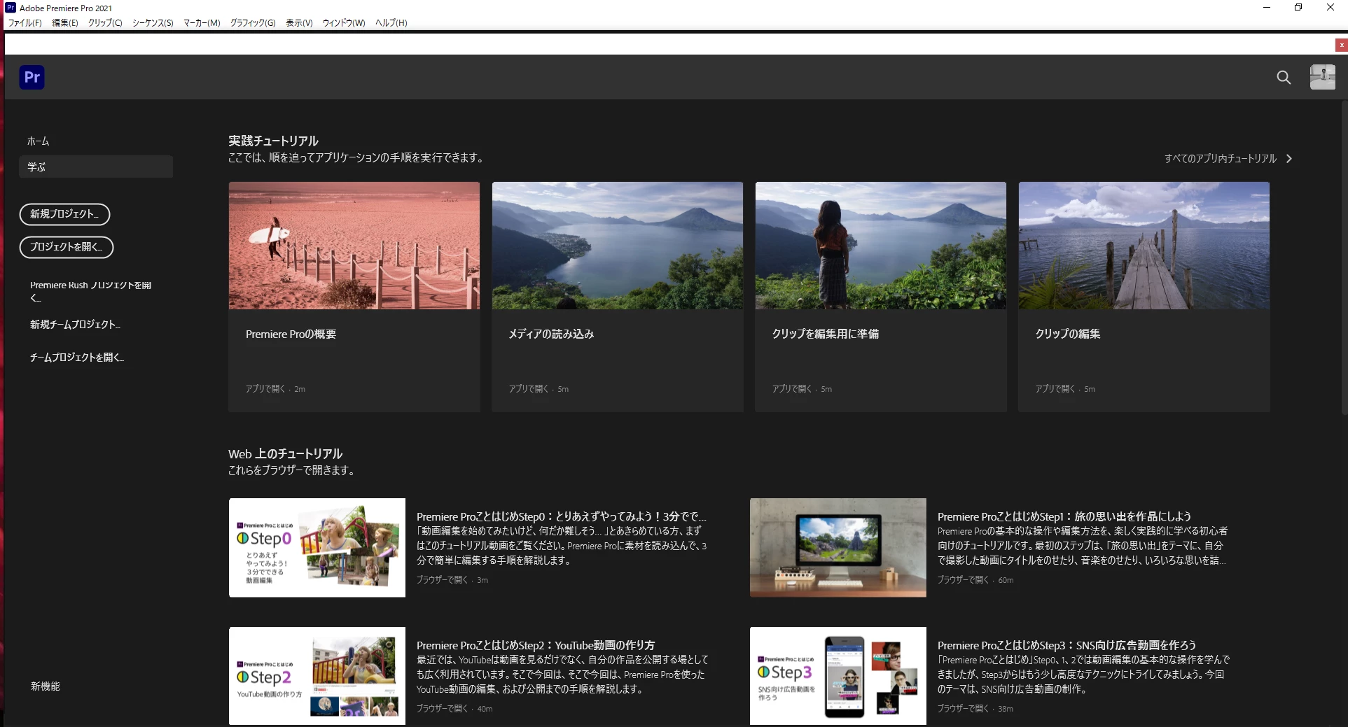Open the search magnifier icon

point(1284,78)
